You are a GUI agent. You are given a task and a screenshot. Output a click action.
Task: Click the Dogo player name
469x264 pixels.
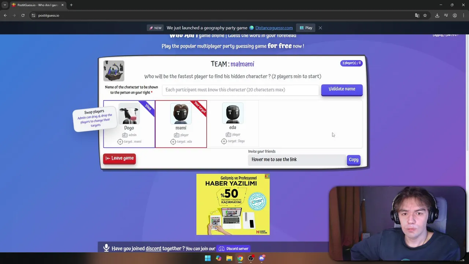tap(129, 128)
